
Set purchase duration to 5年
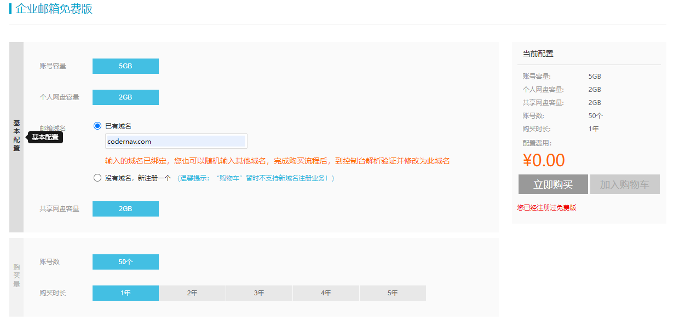(x=393, y=293)
